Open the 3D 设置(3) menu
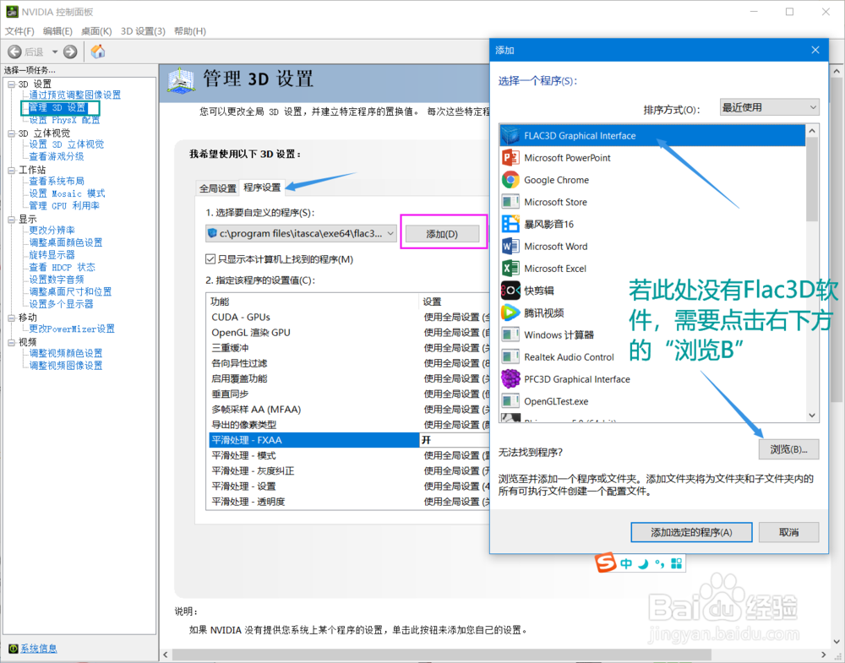Image resolution: width=845 pixels, height=663 pixels. click(144, 31)
